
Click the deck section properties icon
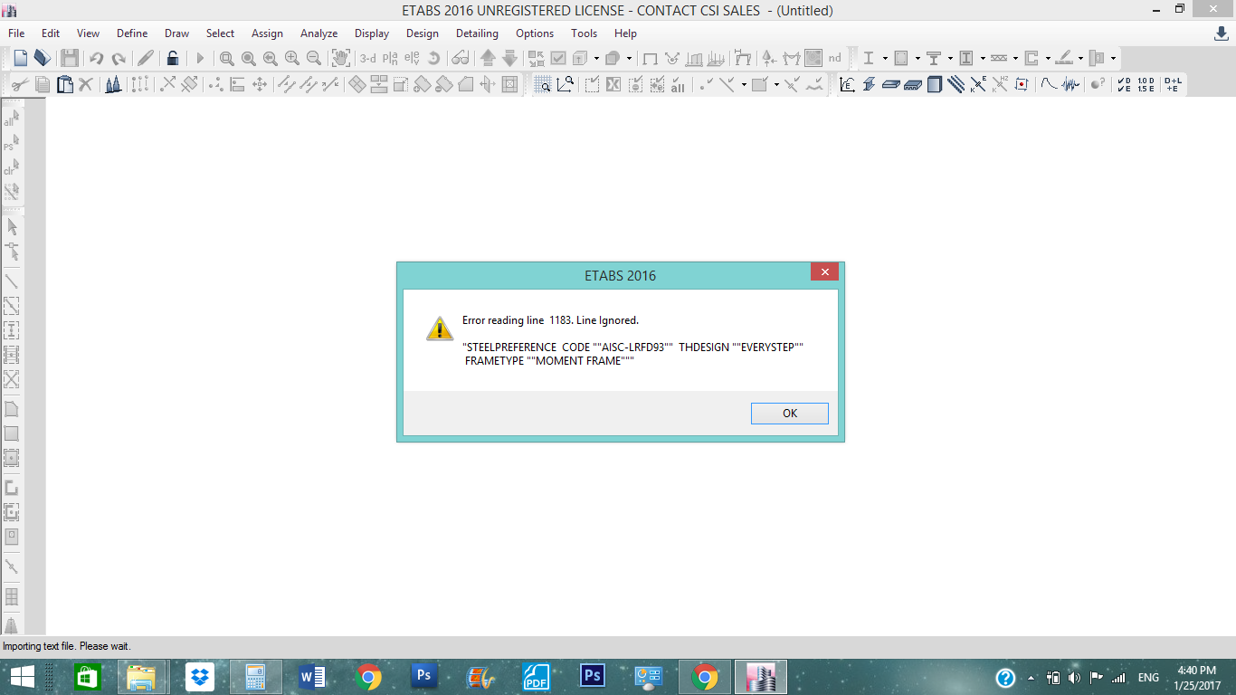point(912,84)
